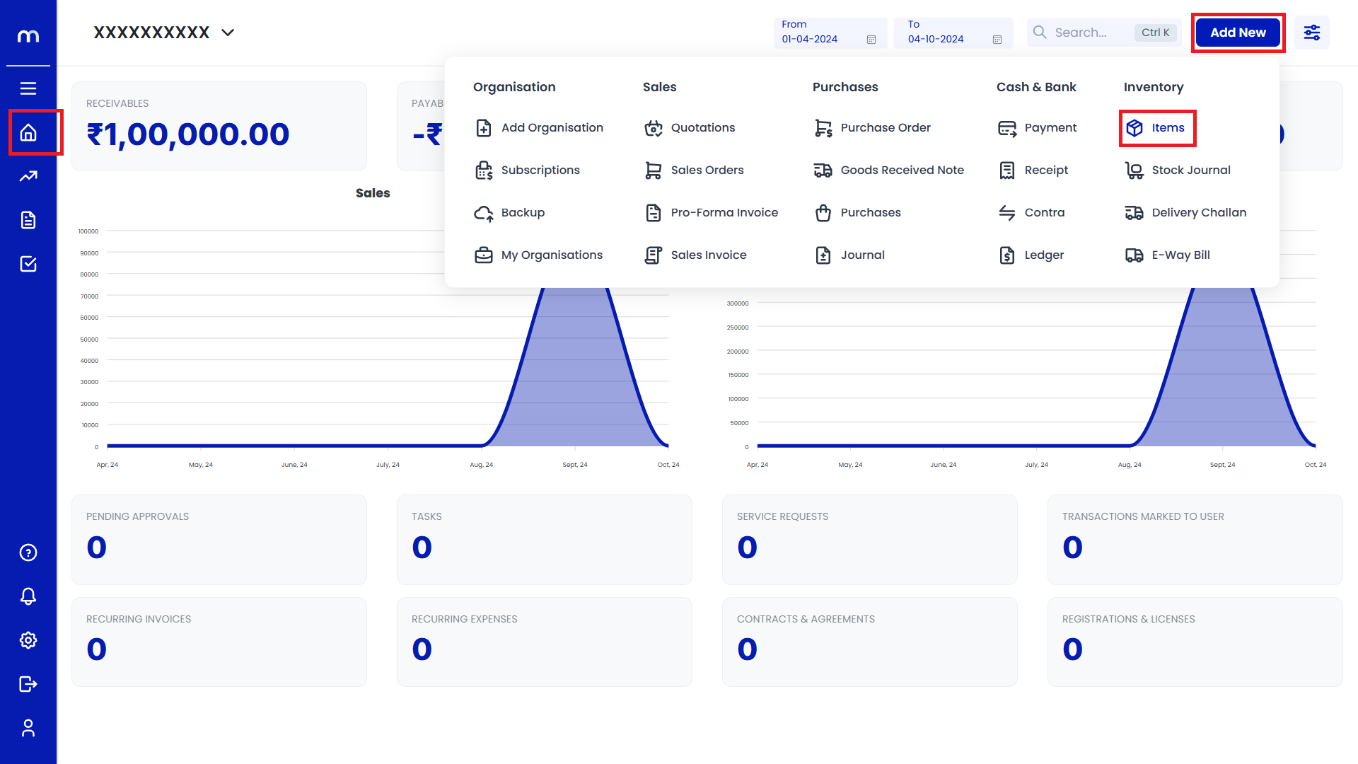1358x764 pixels.
Task: Open the trending analytics sidebar icon
Action: click(x=28, y=176)
